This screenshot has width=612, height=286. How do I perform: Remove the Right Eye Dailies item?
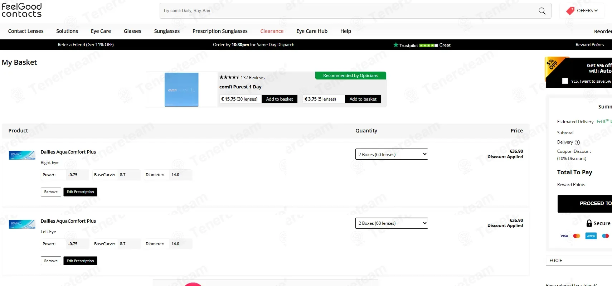51,192
